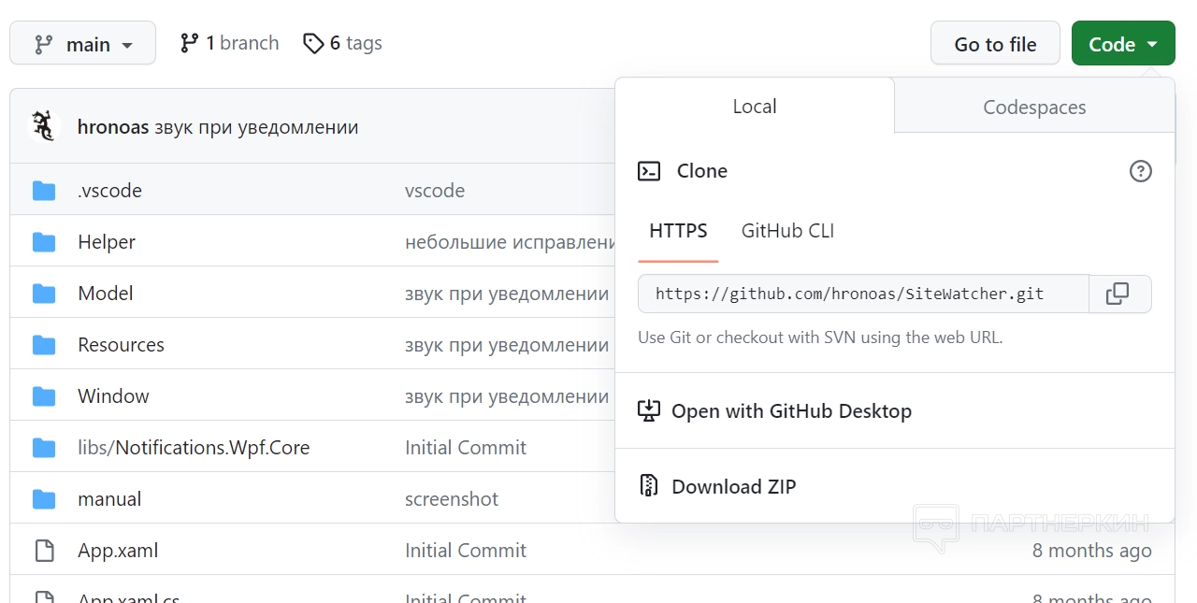Click the tags icon beside 6 tags

(313, 43)
